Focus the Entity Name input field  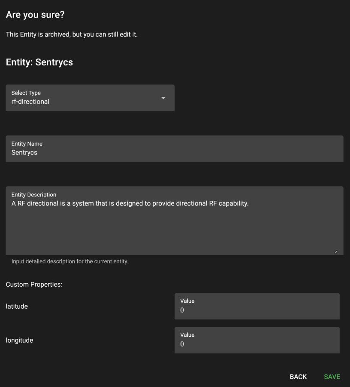175,149
